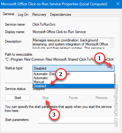Focus the Start parameters text field
This screenshot has height=133, width=122.
[x=76, y=120]
